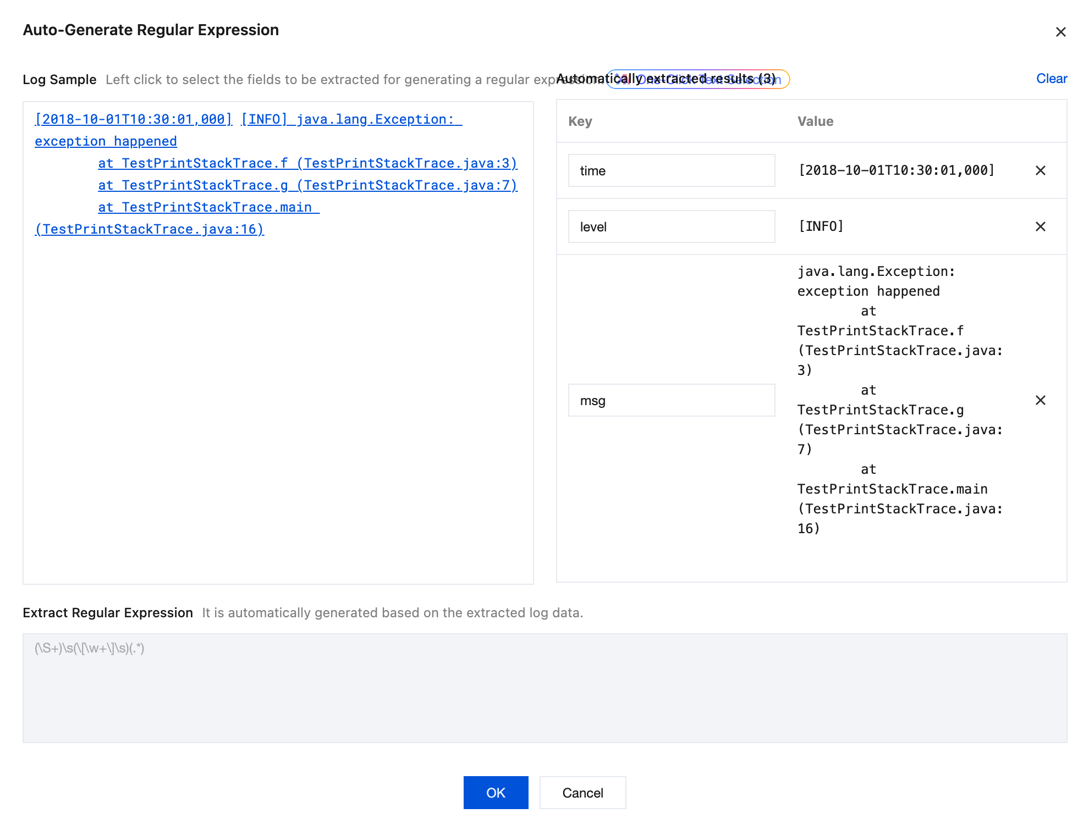Close the Auto-Generate Regular Expression dialog

[1060, 32]
